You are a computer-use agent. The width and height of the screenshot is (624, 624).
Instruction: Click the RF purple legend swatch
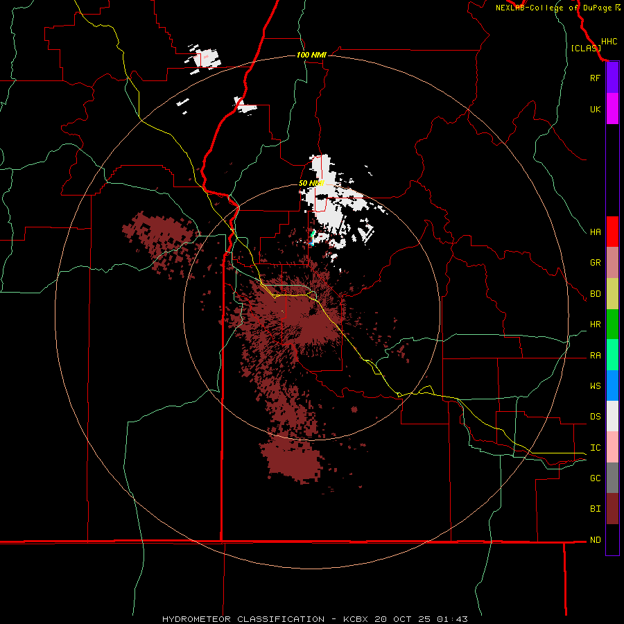612,78
